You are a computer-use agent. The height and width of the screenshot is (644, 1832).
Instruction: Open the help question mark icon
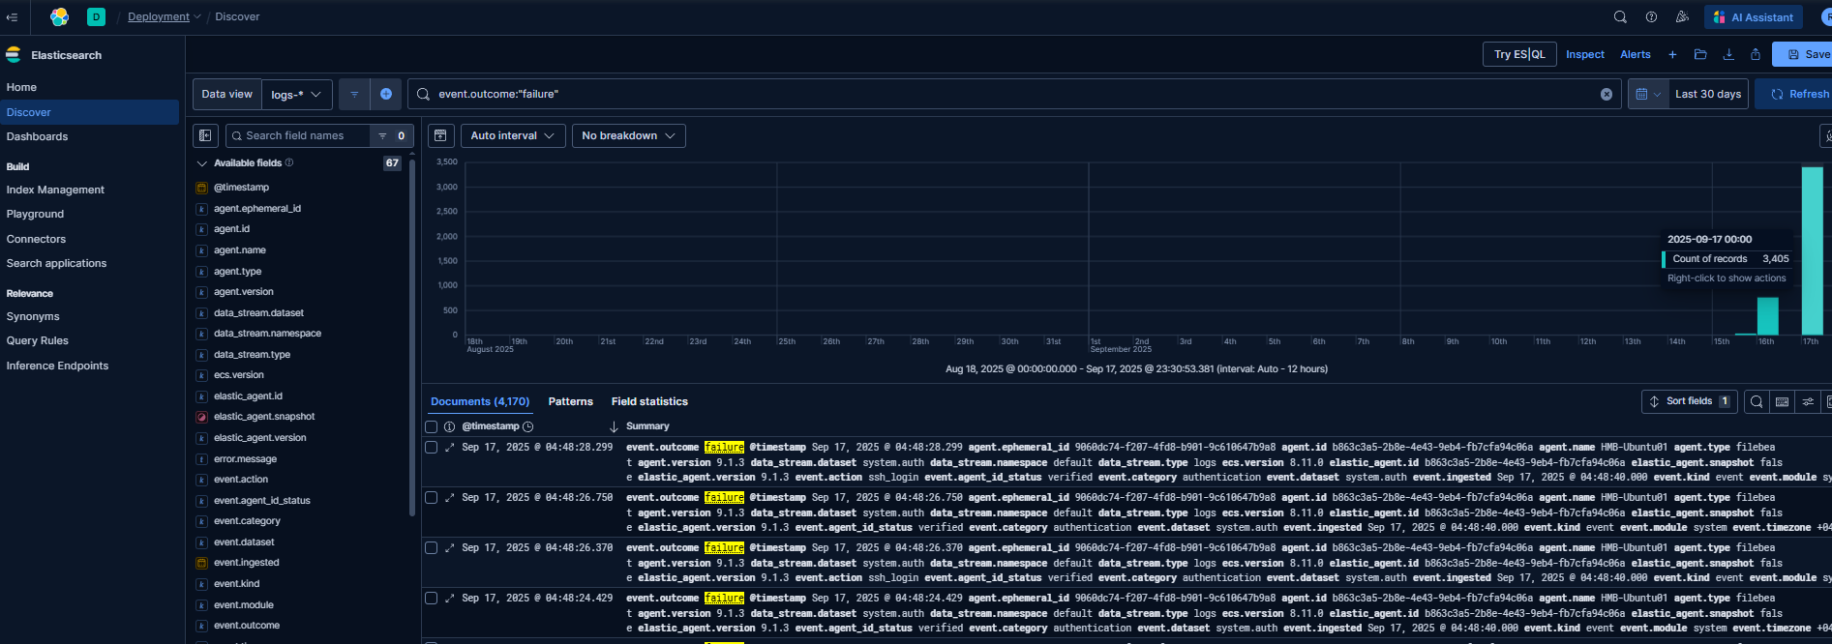[1651, 16]
